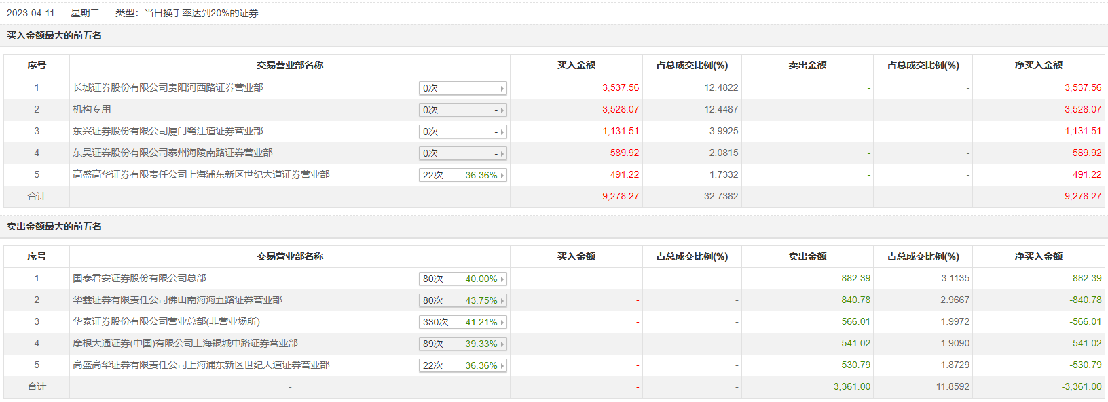Image resolution: width=1108 pixels, height=402 pixels.
Task: Open the 华泰证券营业总部(非营业场所) link
Action: point(166,322)
